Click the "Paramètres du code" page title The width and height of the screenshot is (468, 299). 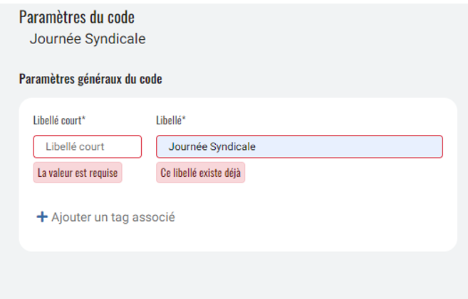[77, 17]
